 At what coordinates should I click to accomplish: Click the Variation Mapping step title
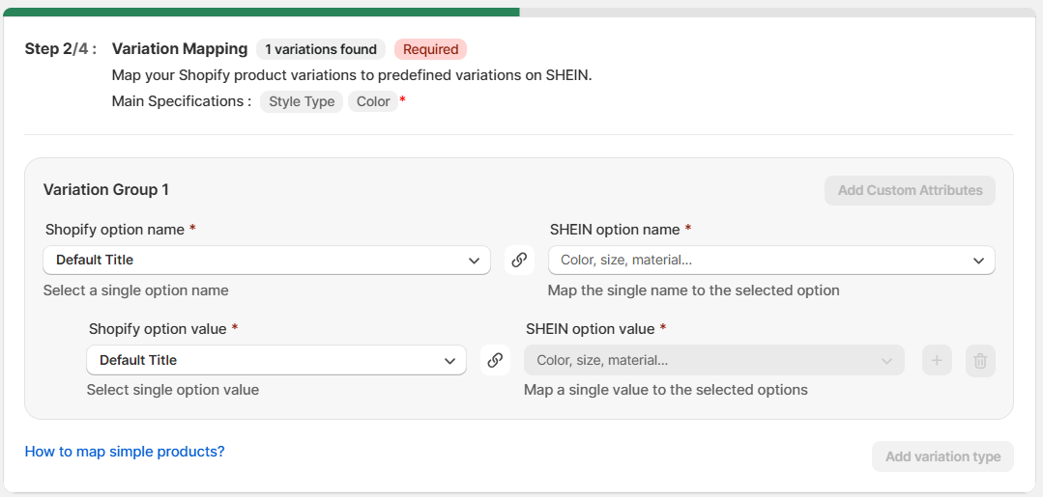(x=180, y=48)
